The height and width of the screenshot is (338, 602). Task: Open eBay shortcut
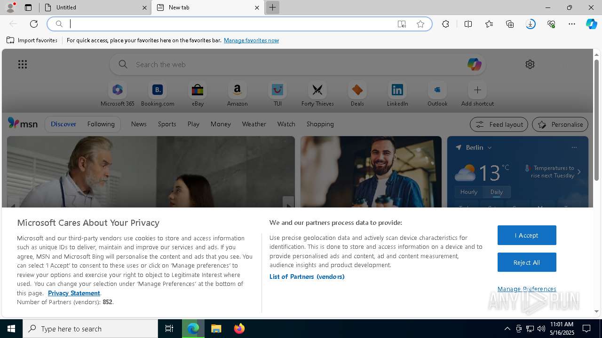pos(198,94)
